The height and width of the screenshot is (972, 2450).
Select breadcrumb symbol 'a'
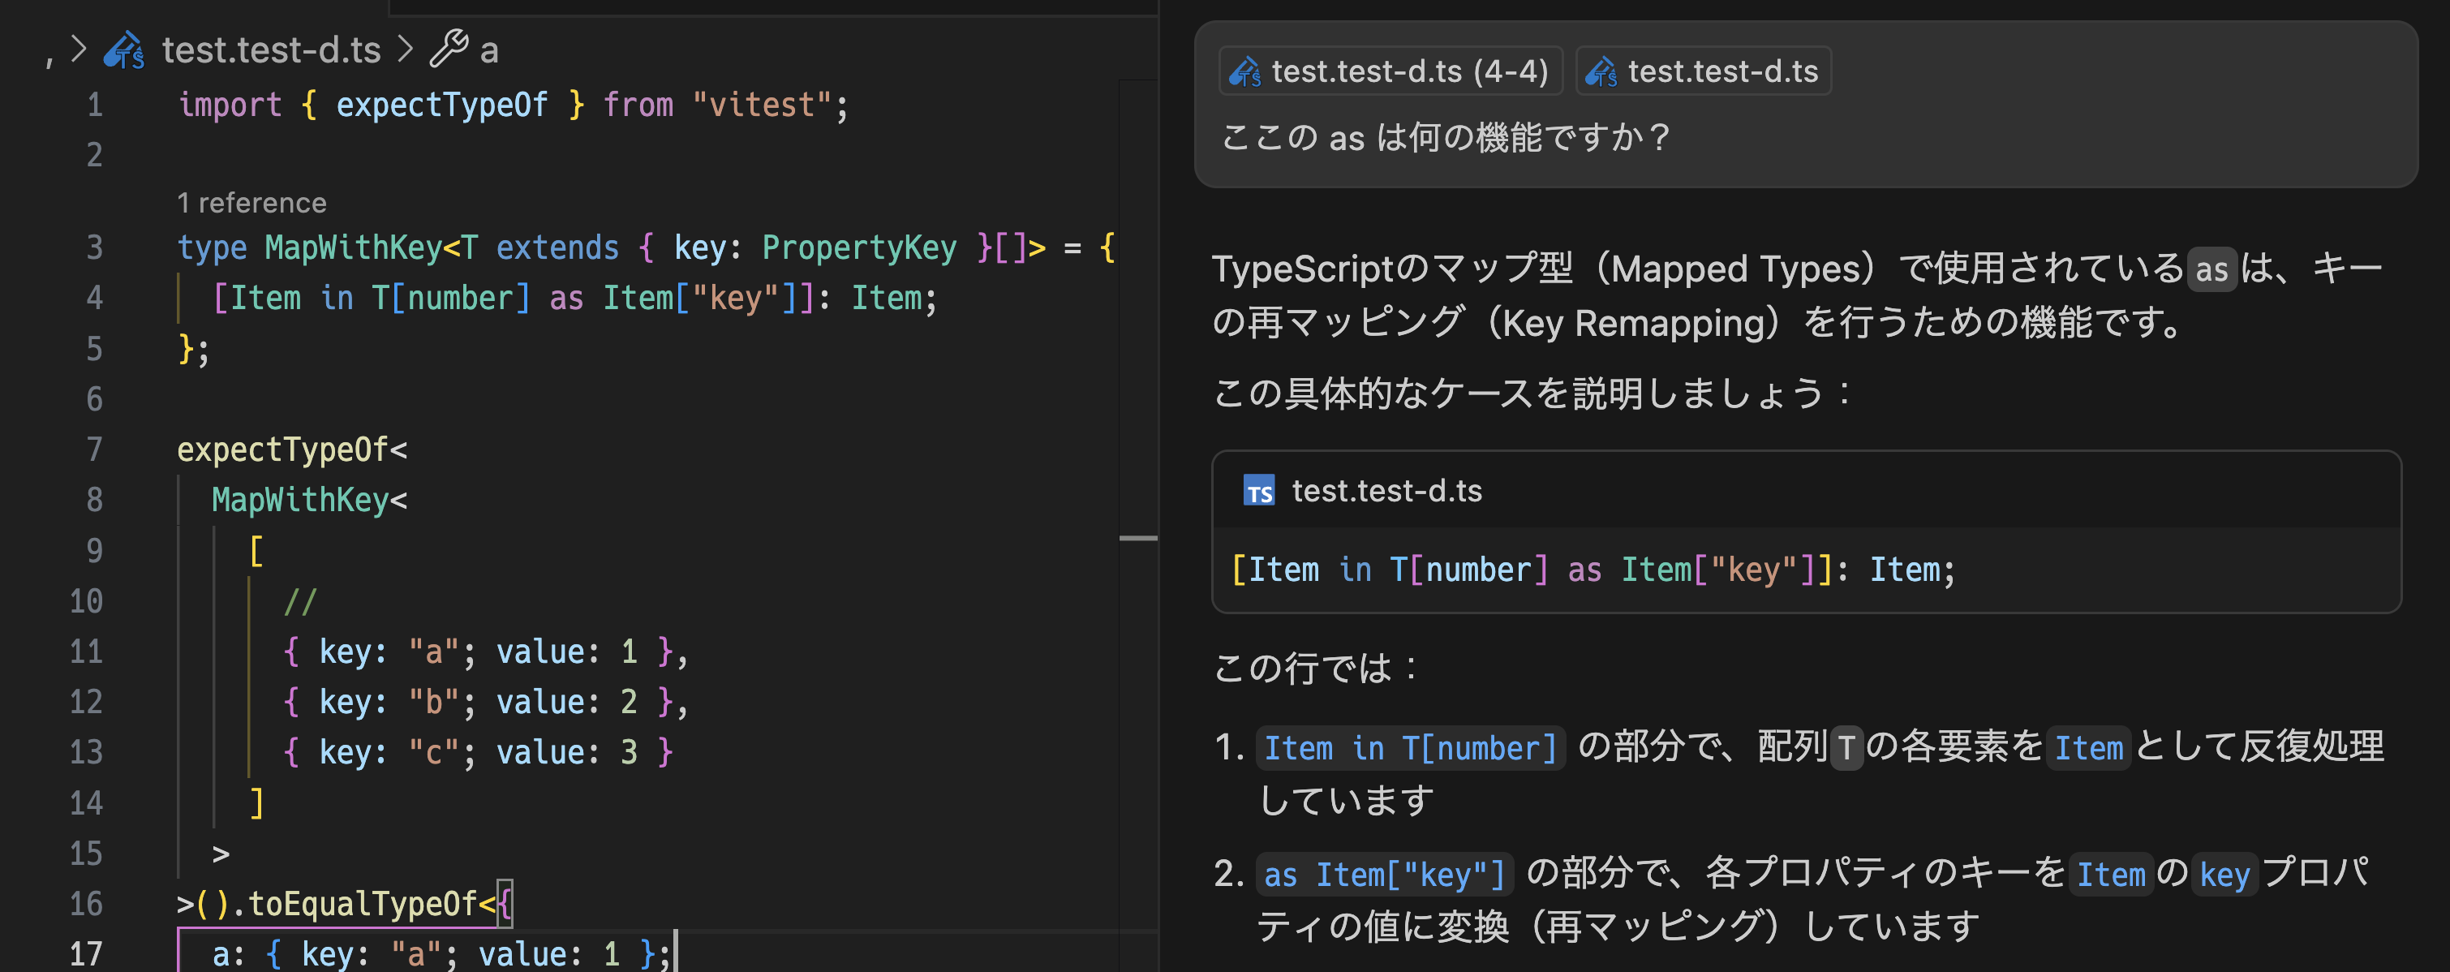tap(489, 50)
